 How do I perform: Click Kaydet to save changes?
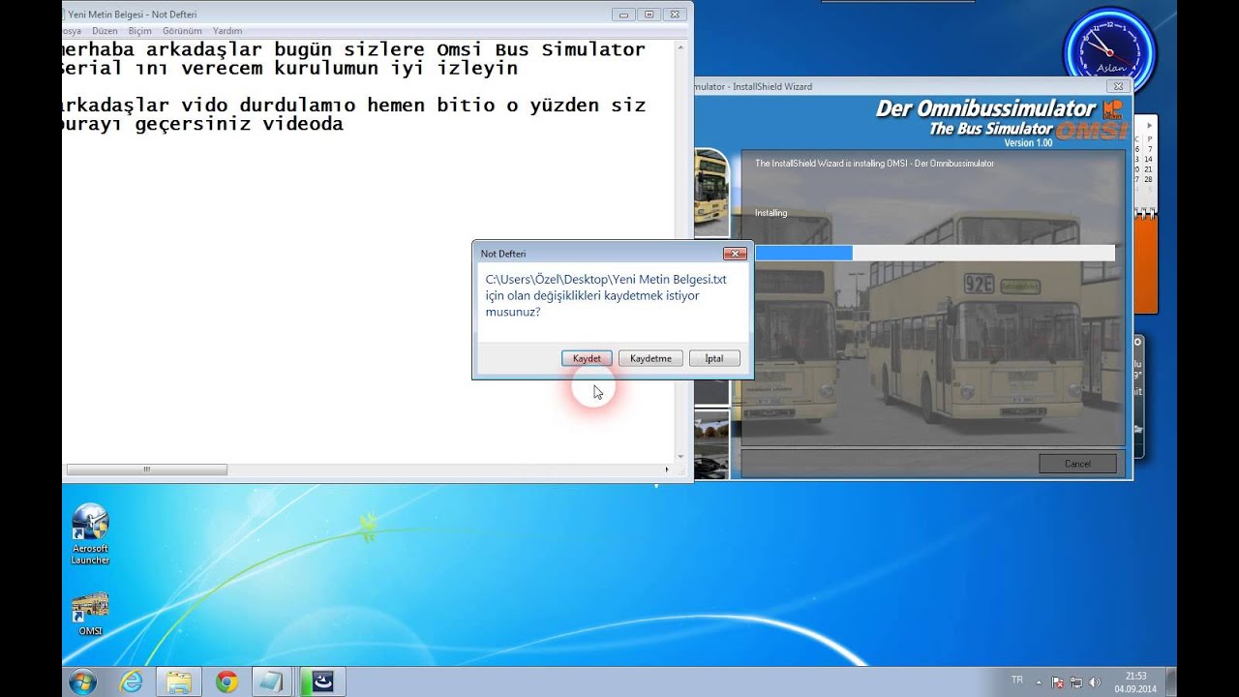[587, 358]
